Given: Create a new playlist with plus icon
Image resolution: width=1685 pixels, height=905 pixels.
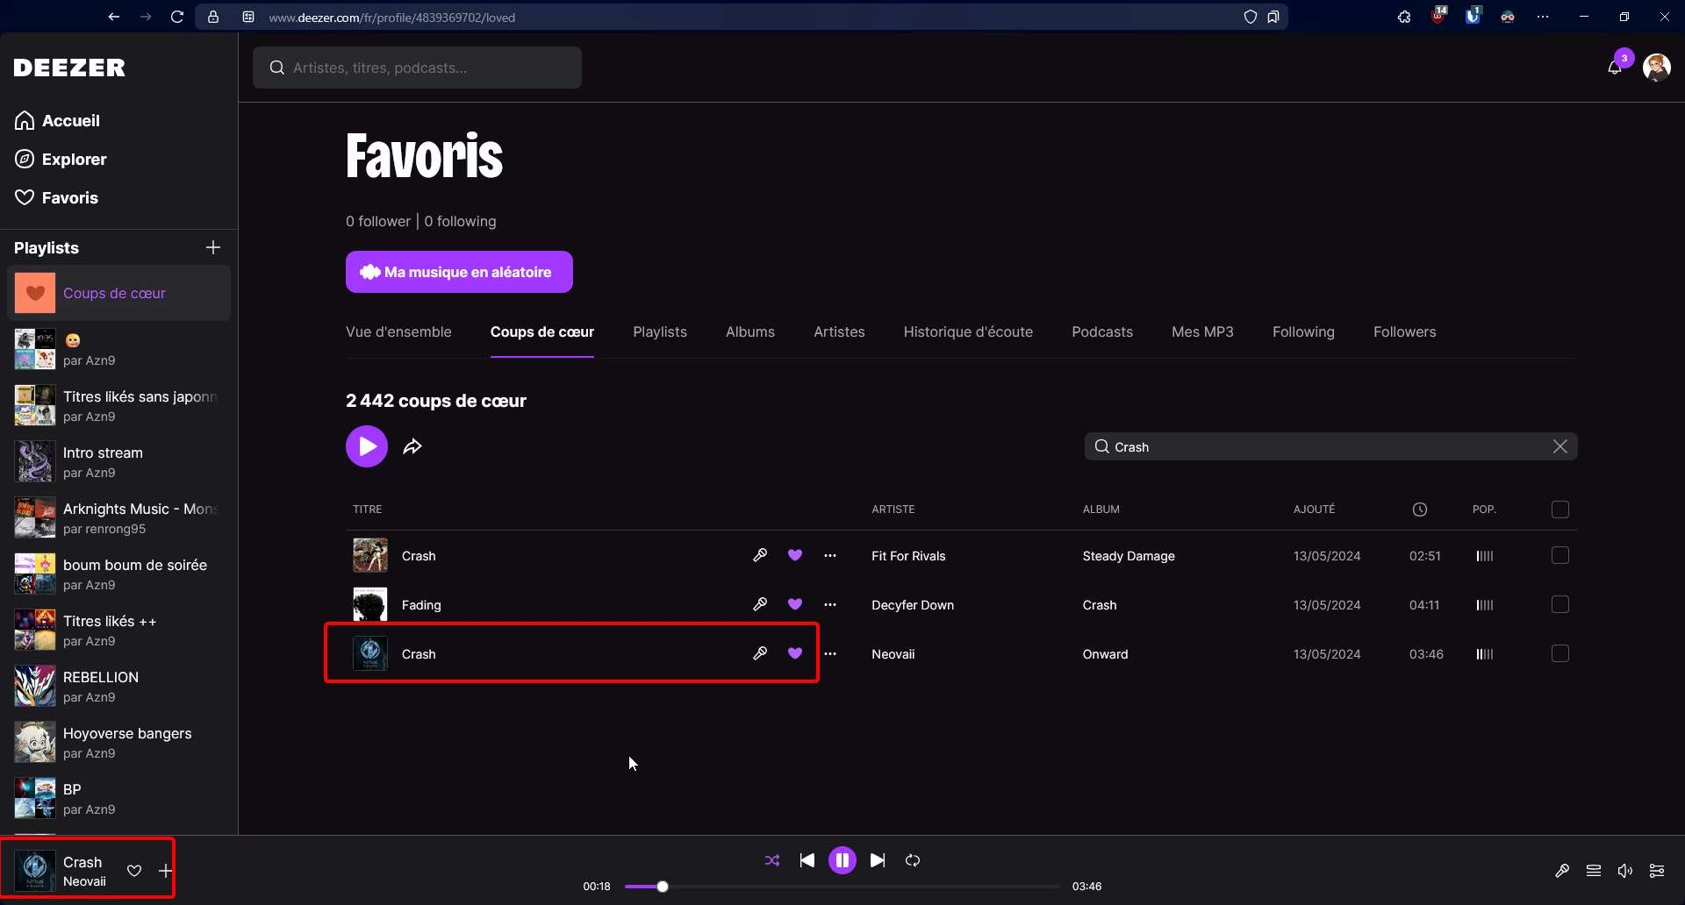Looking at the screenshot, I should click(x=213, y=248).
